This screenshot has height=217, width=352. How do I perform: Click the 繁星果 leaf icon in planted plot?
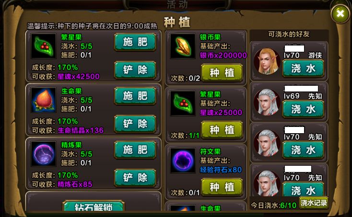click(x=43, y=46)
